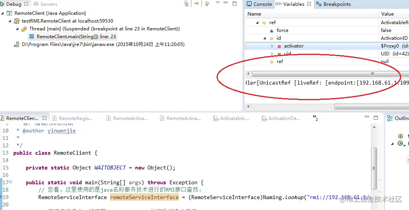Click the UnicastRef liveRef detail text
The height and width of the screenshot is (210, 409).
tap(327, 83)
